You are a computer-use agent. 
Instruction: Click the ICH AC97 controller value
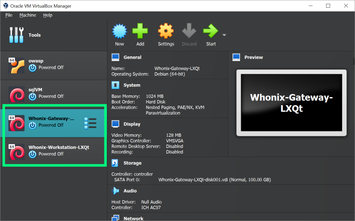151,208
